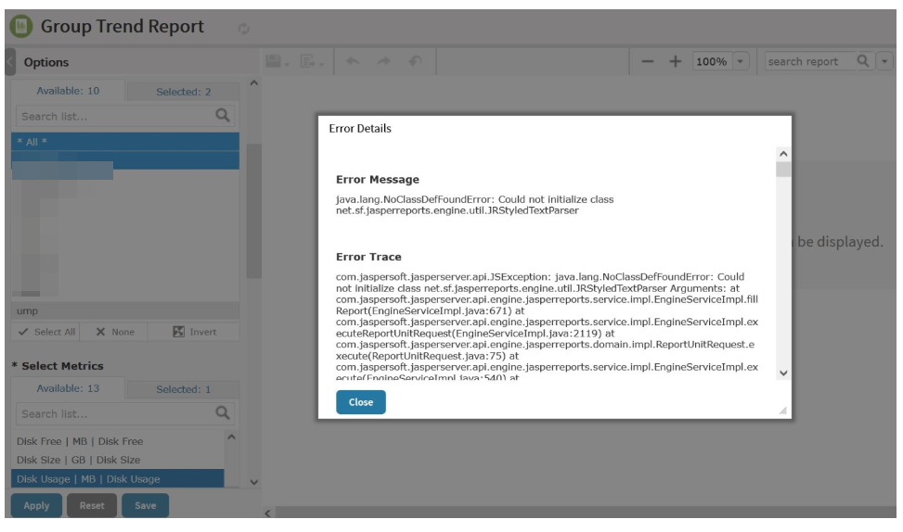Click the Invert selection icon
Viewport: 903px width, 532px height.
point(178,332)
